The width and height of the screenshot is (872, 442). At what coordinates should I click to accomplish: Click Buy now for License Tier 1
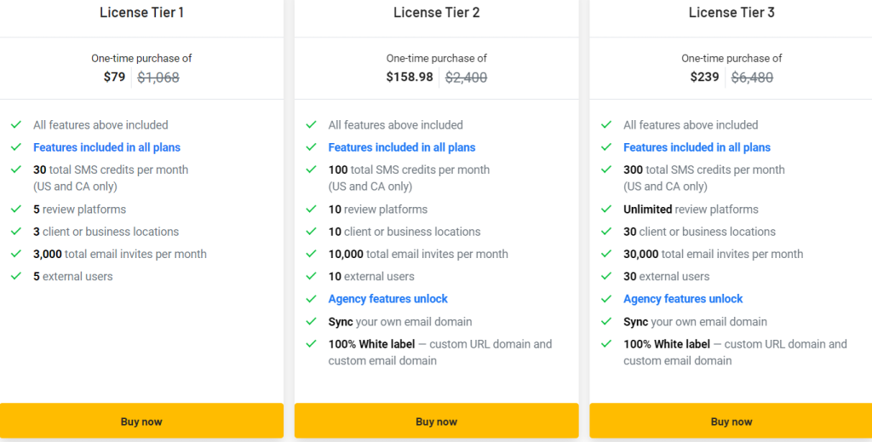pos(141,421)
